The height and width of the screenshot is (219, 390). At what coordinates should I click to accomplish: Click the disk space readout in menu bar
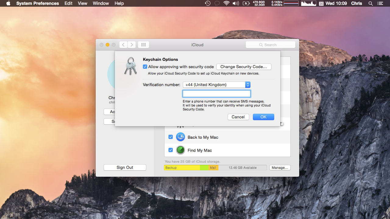pos(259,3)
